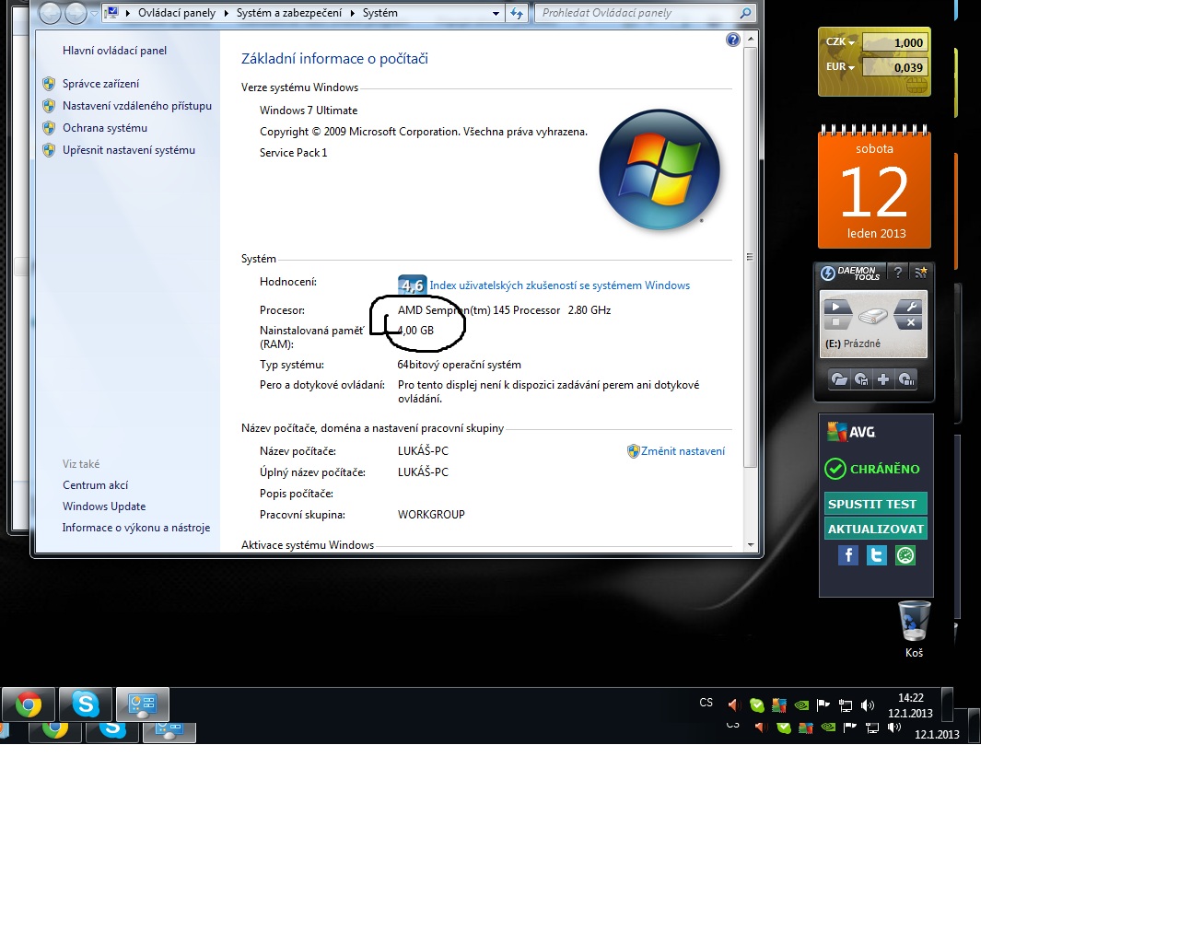1179x943 pixels.
Task: Select the Systém a zabezpečení breadcrumb
Action: click(289, 13)
